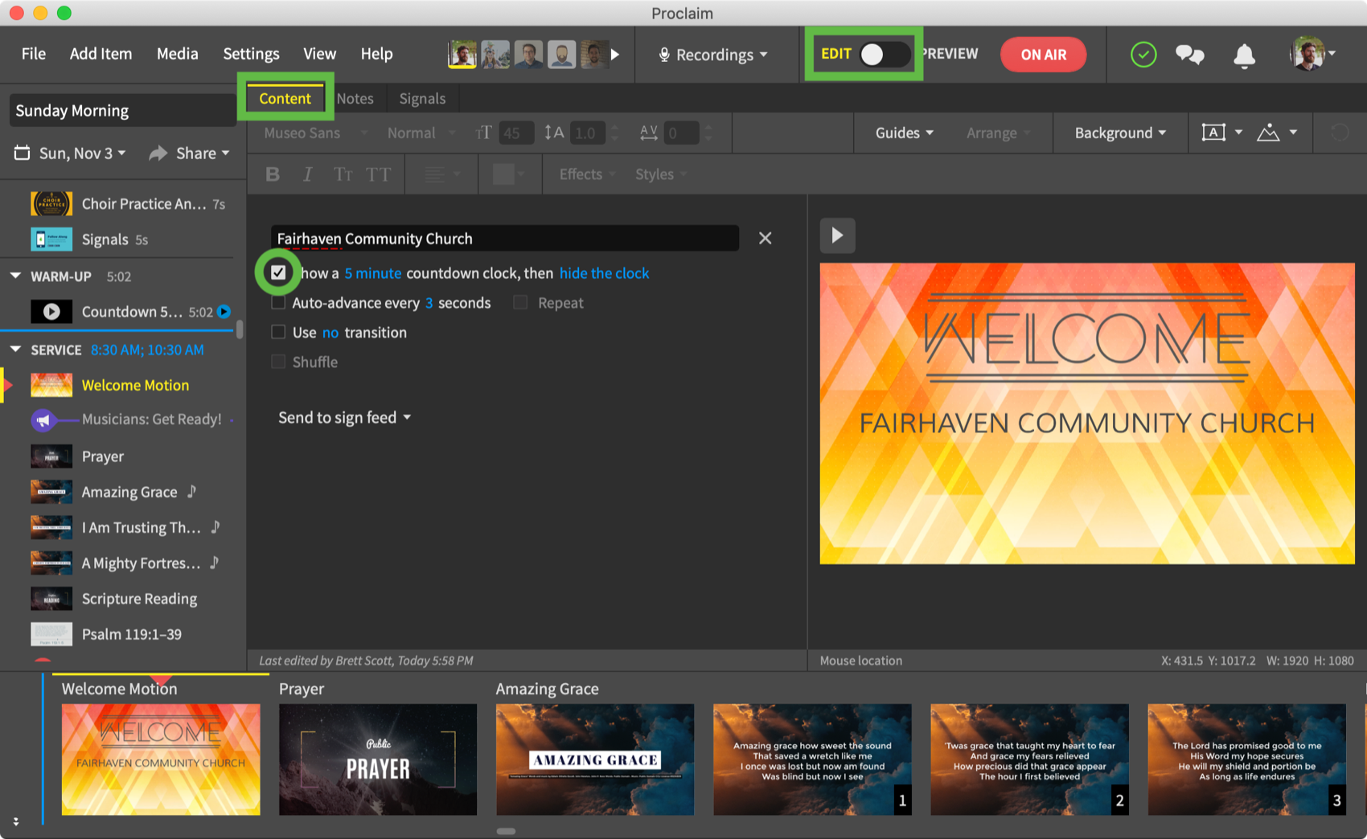This screenshot has height=839, width=1367.
Task: Collapse the SERVICE section
Action: click(x=15, y=350)
